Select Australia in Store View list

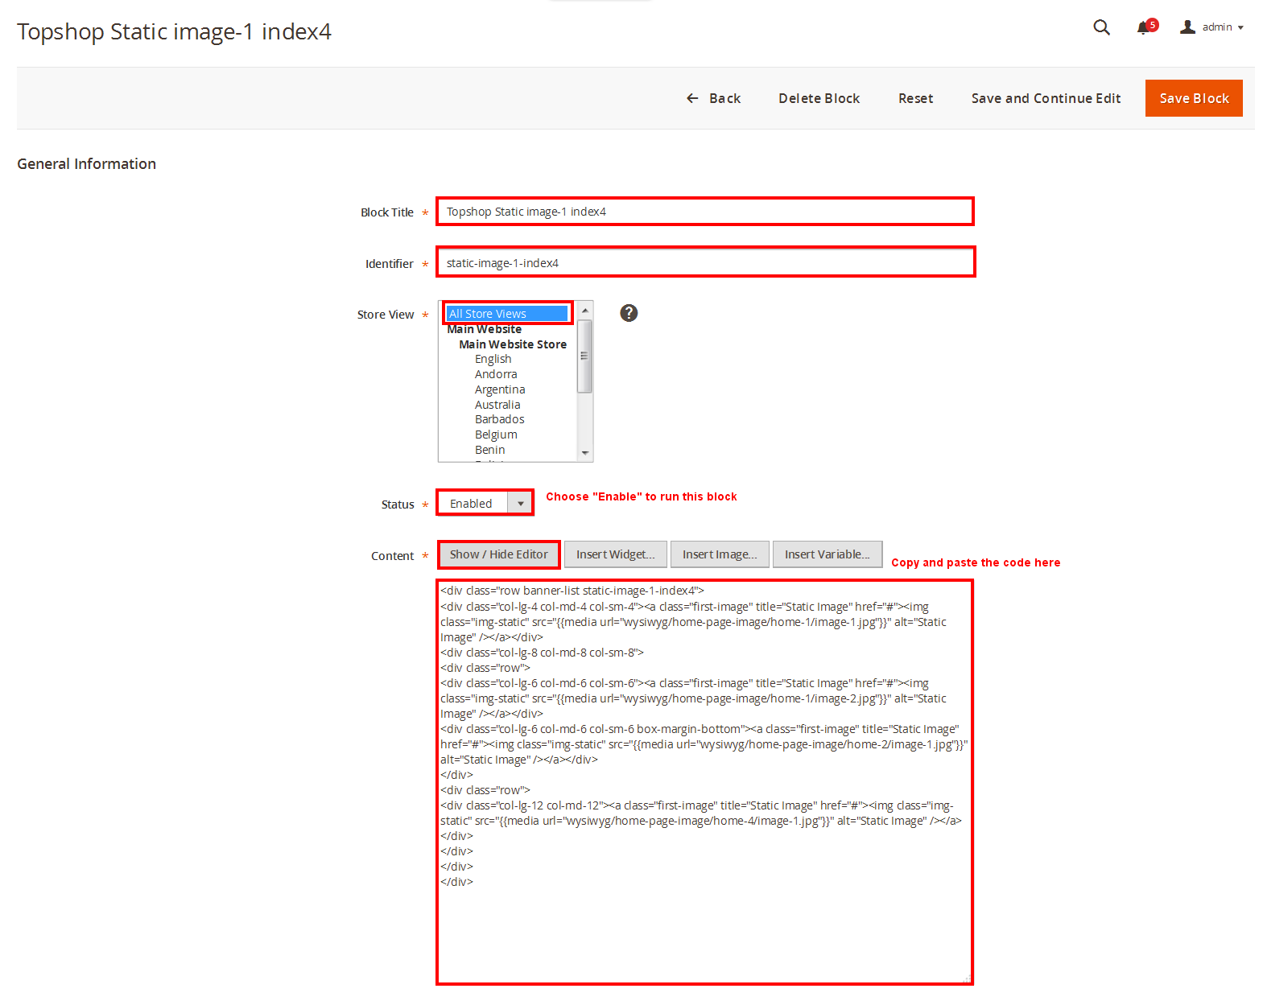click(x=497, y=405)
